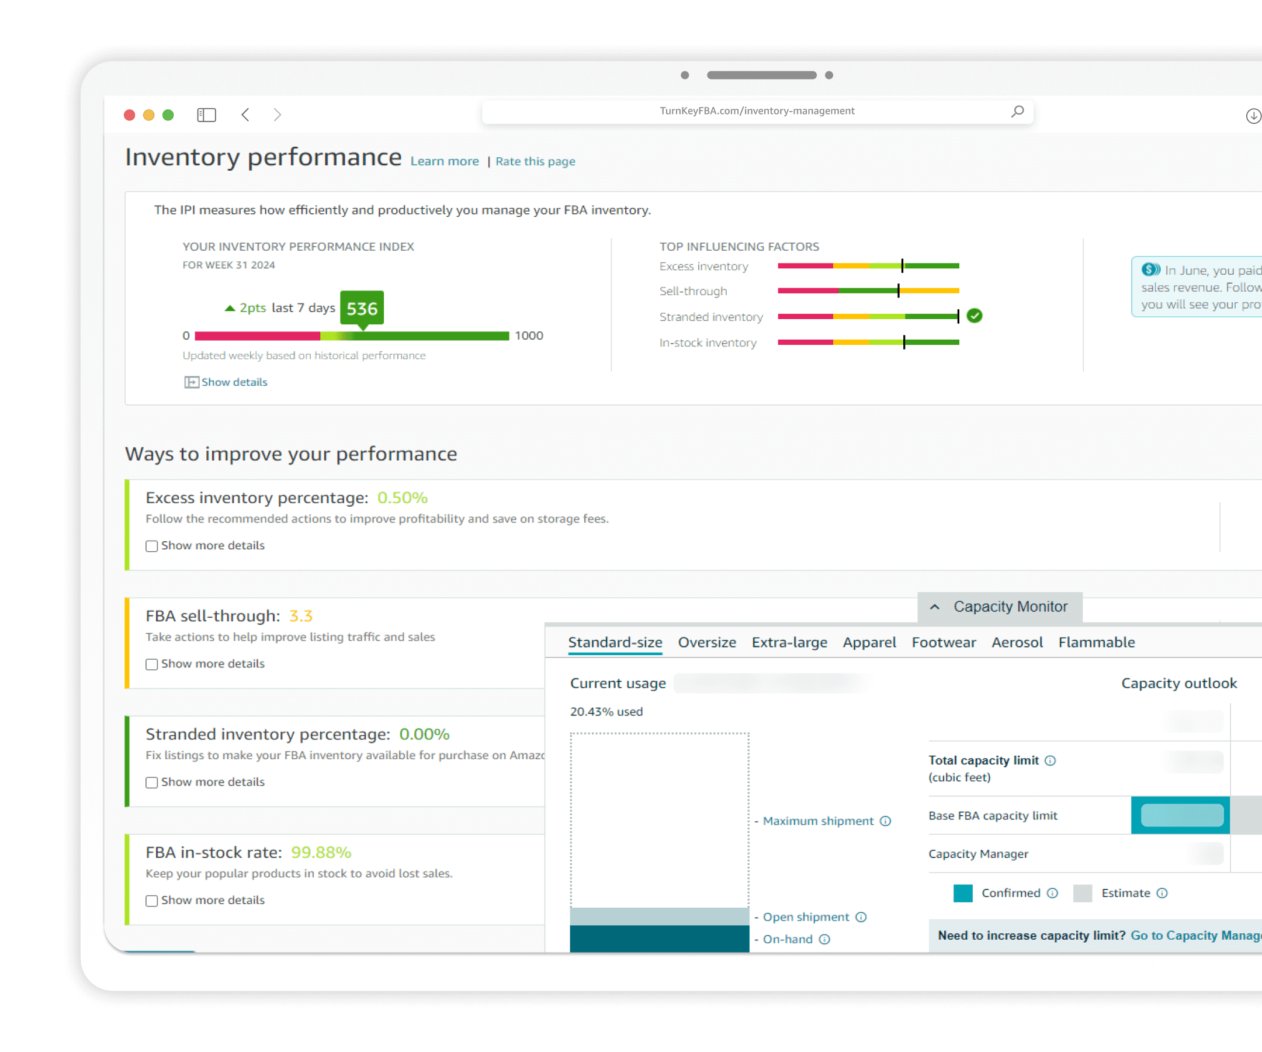Select the Footwear tab
1262x1052 pixels.
943,642
